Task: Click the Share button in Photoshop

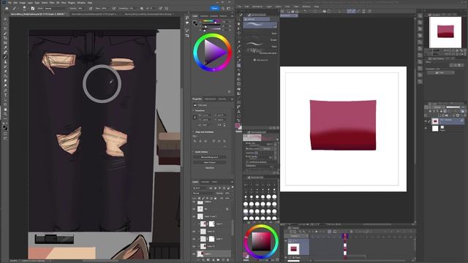Action: 214,8
